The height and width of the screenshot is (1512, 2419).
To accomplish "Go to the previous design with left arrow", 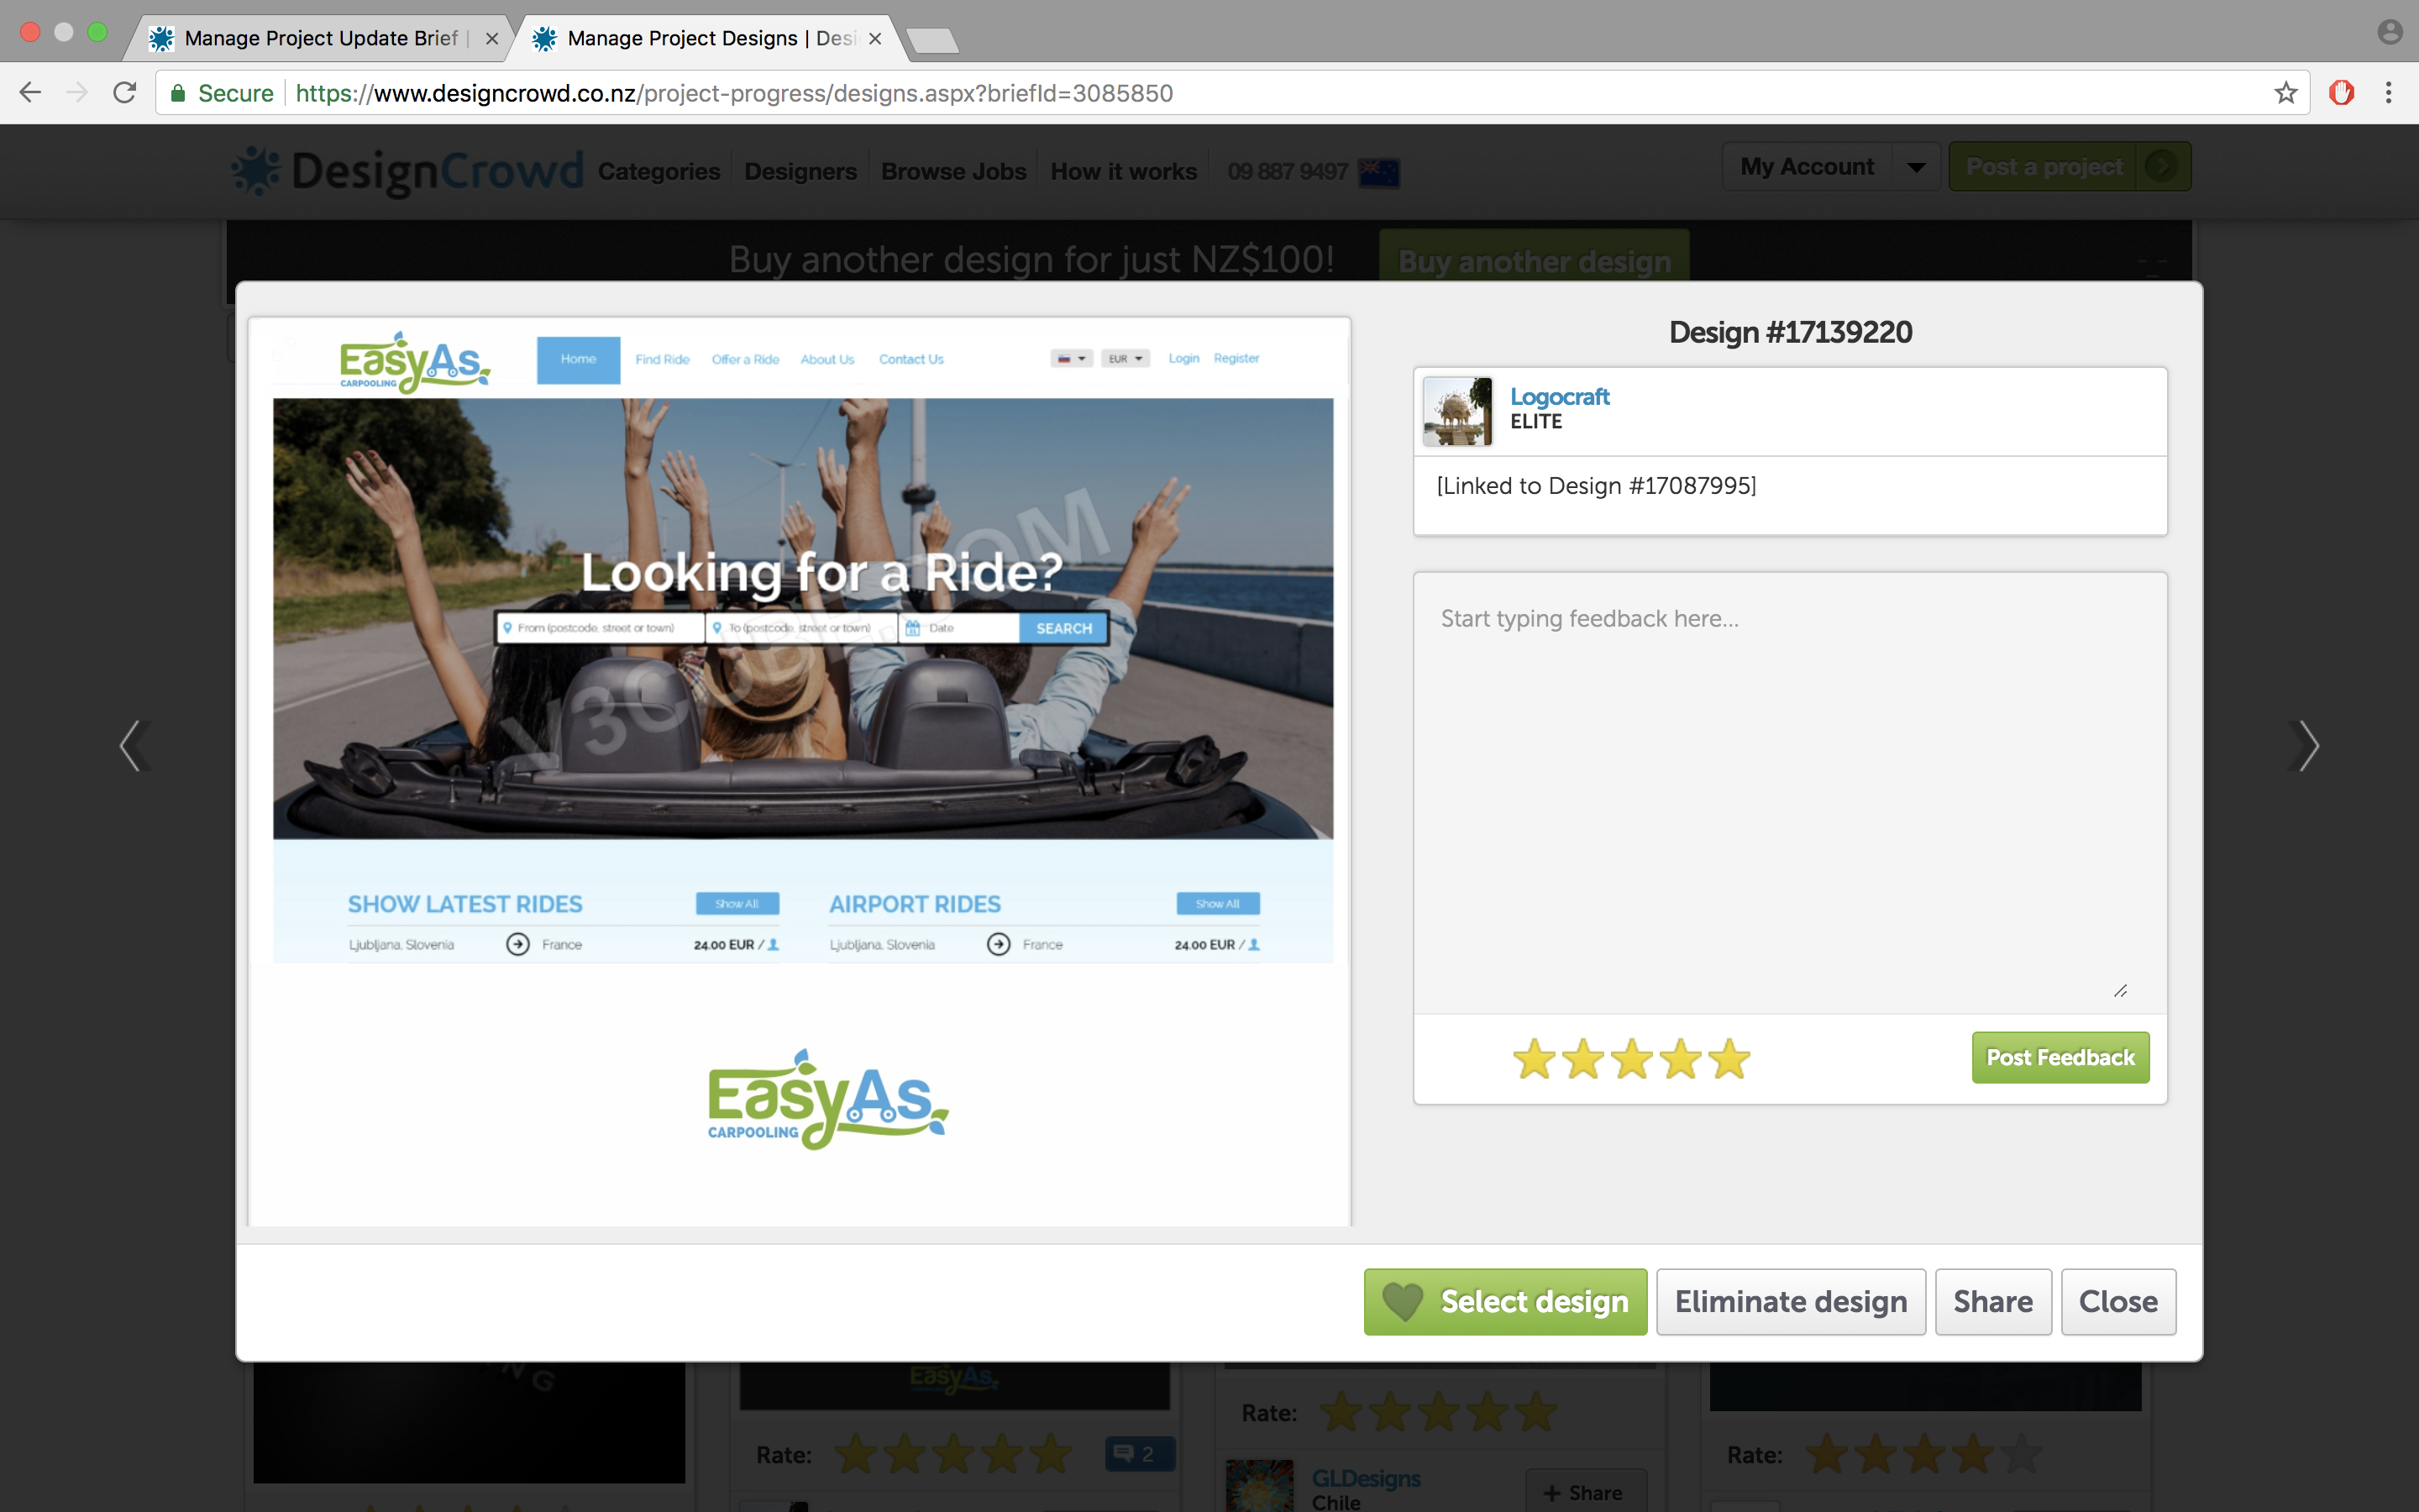I will point(133,746).
